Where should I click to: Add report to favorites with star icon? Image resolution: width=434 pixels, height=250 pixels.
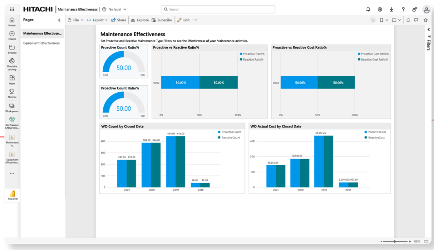tap(426, 20)
